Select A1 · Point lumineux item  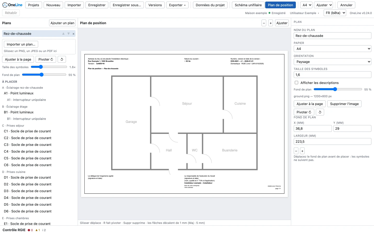39,93
